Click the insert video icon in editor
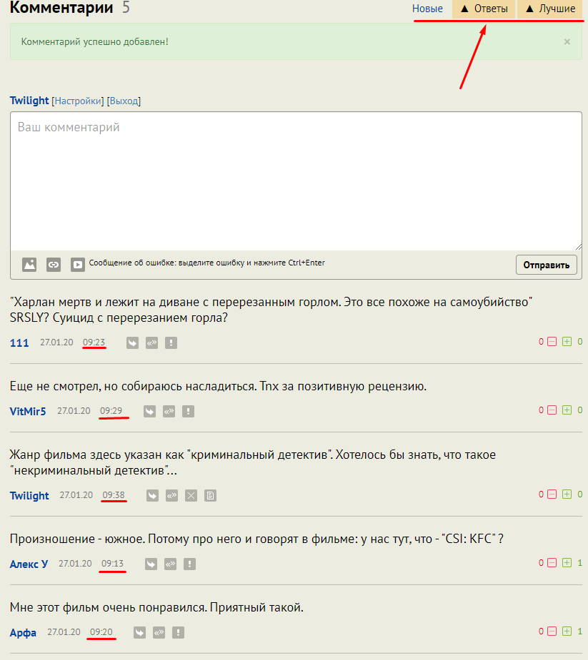This screenshot has height=660, width=588. pyautogui.click(x=78, y=265)
